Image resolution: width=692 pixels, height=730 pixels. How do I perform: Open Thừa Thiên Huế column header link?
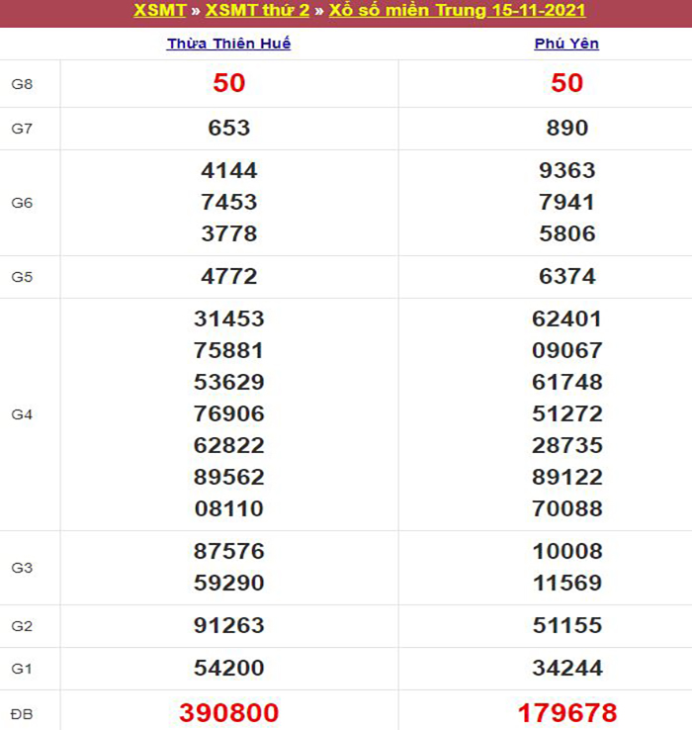228,44
